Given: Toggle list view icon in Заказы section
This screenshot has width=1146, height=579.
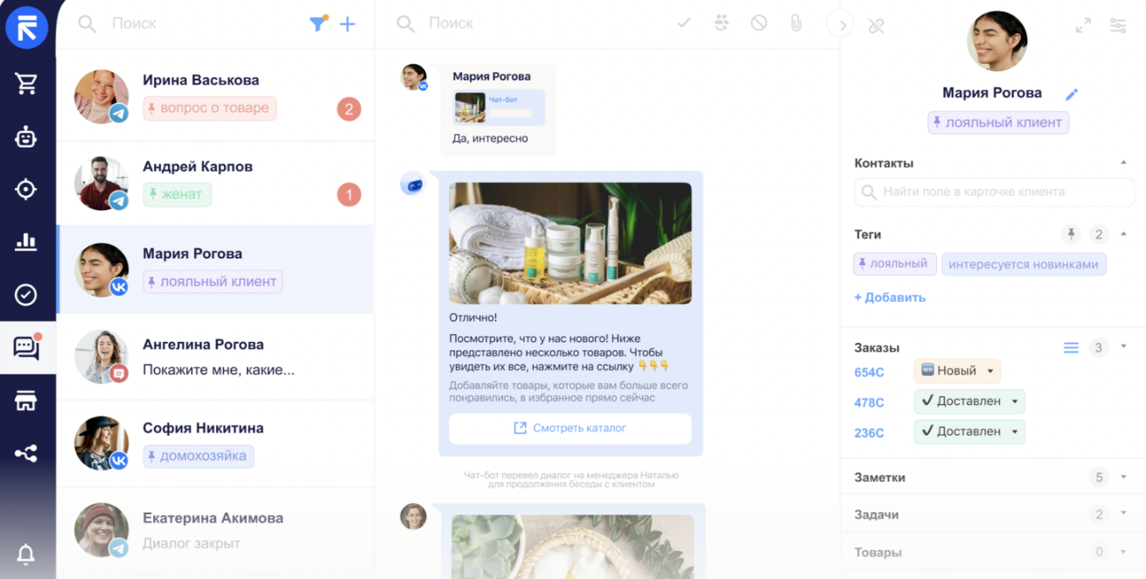Looking at the screenshot, I should point(1071,347).
